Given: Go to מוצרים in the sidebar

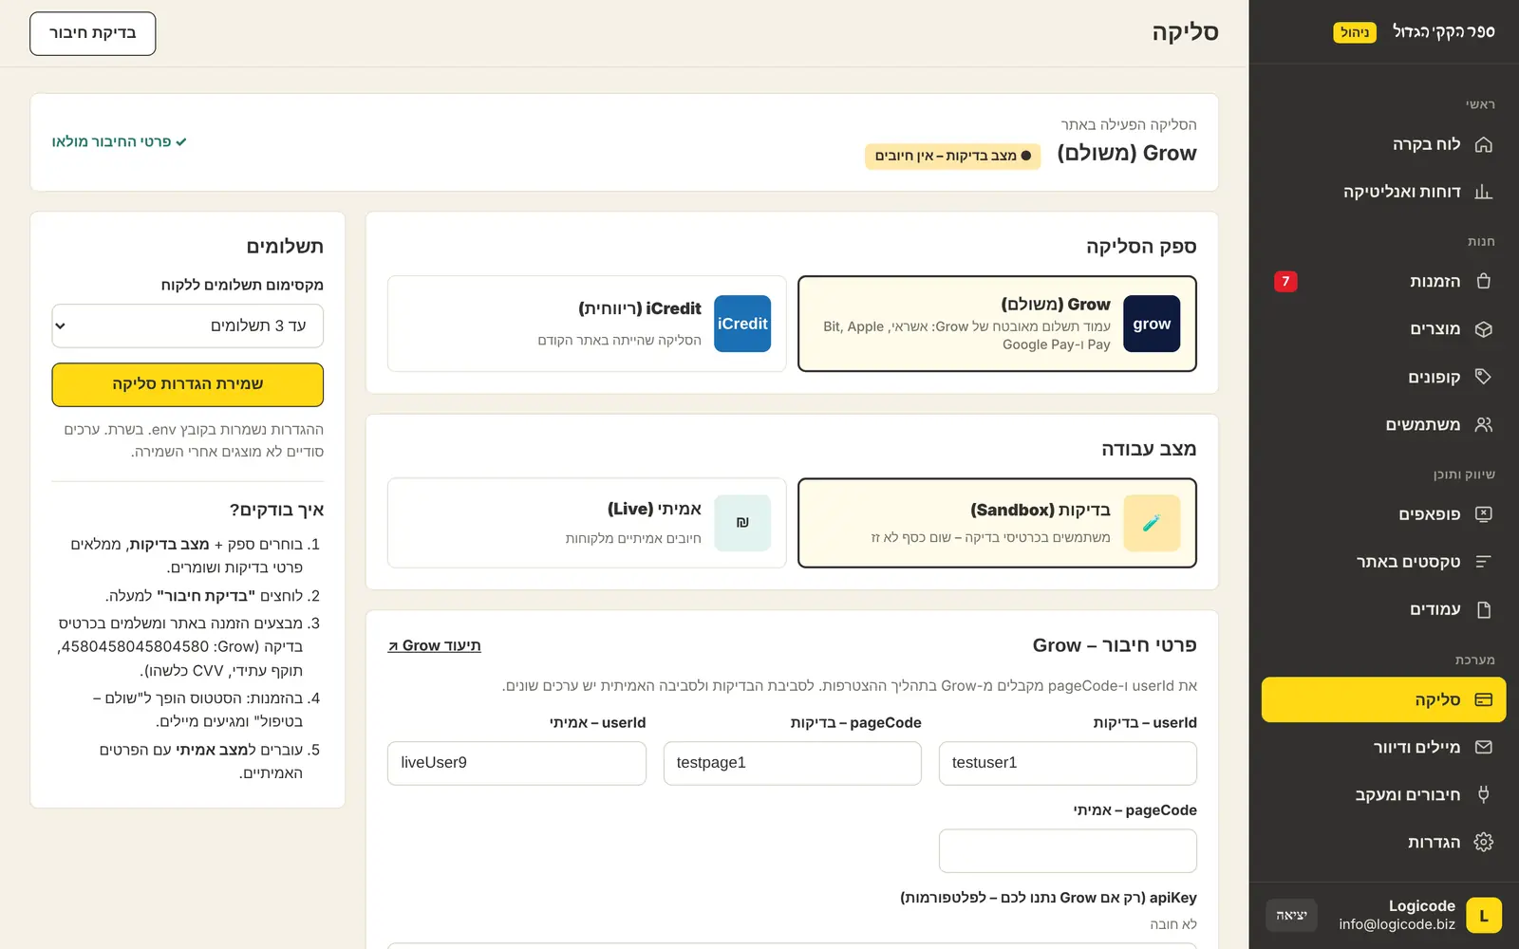Looking at the screenshot, I should pyautogui.click(x=1383, y=329).
